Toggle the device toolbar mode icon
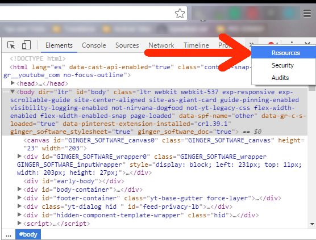Image resolution: width=316 pixels, height=240 pixels. (26, 45)
